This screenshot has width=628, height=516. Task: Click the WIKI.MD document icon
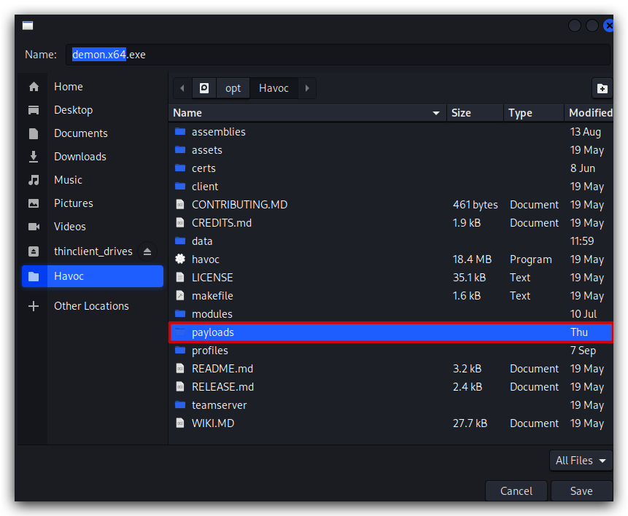click(x=180, y=423)
